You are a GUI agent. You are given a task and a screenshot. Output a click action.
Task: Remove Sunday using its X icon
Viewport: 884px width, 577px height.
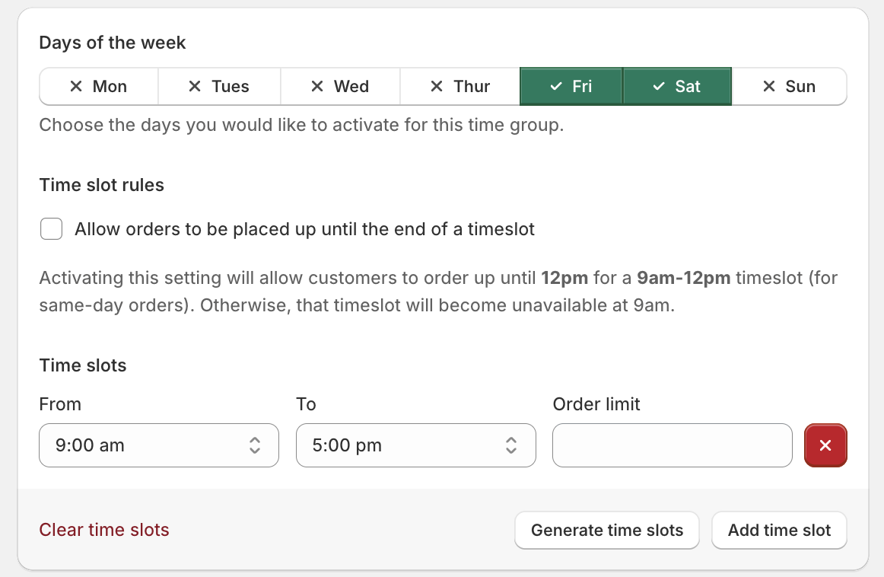coord(768,86)
